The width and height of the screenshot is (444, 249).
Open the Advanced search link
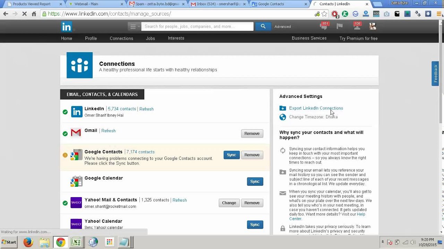point(283,27)
